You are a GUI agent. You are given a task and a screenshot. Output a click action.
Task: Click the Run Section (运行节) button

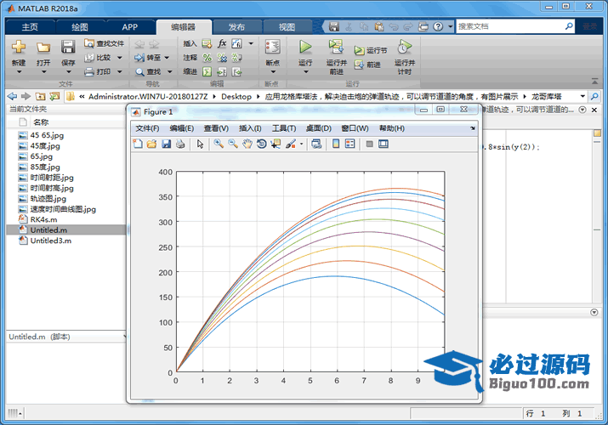click(x=371, y=50)
